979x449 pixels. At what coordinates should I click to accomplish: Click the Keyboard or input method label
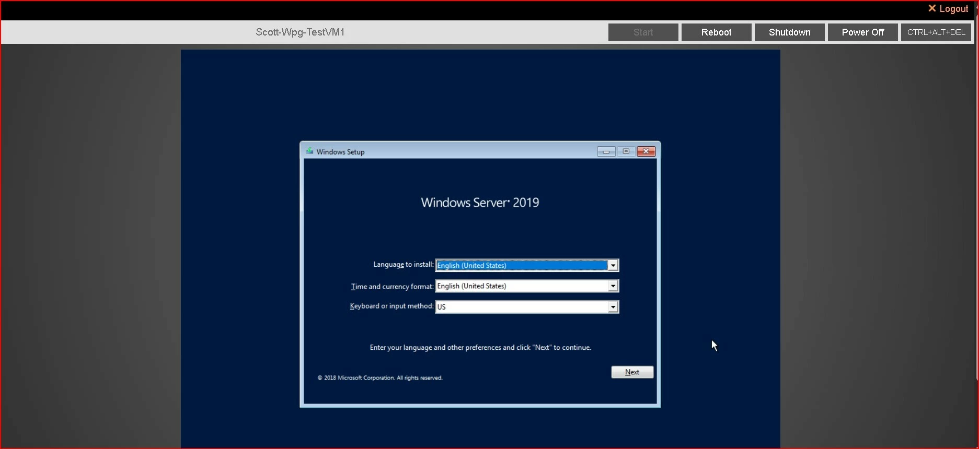point(391,306)
